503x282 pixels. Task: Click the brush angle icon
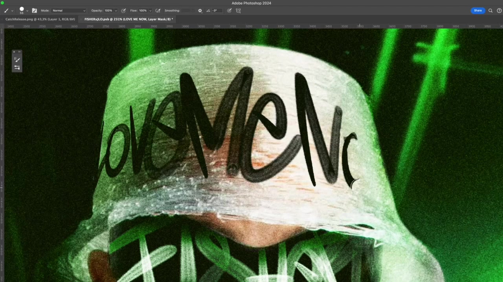click(208, 11)
